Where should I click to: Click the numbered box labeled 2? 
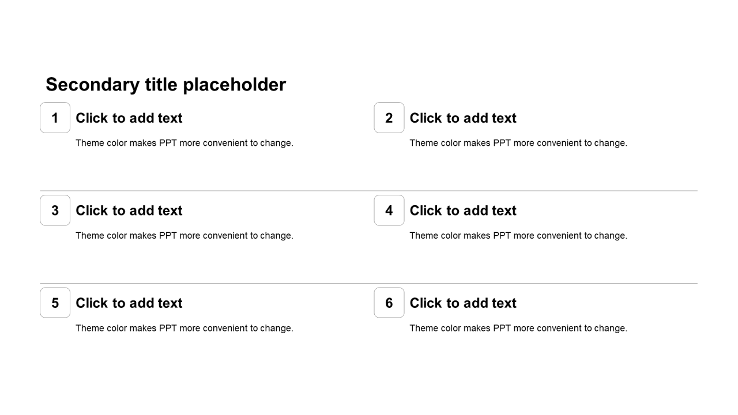point(389,118)
